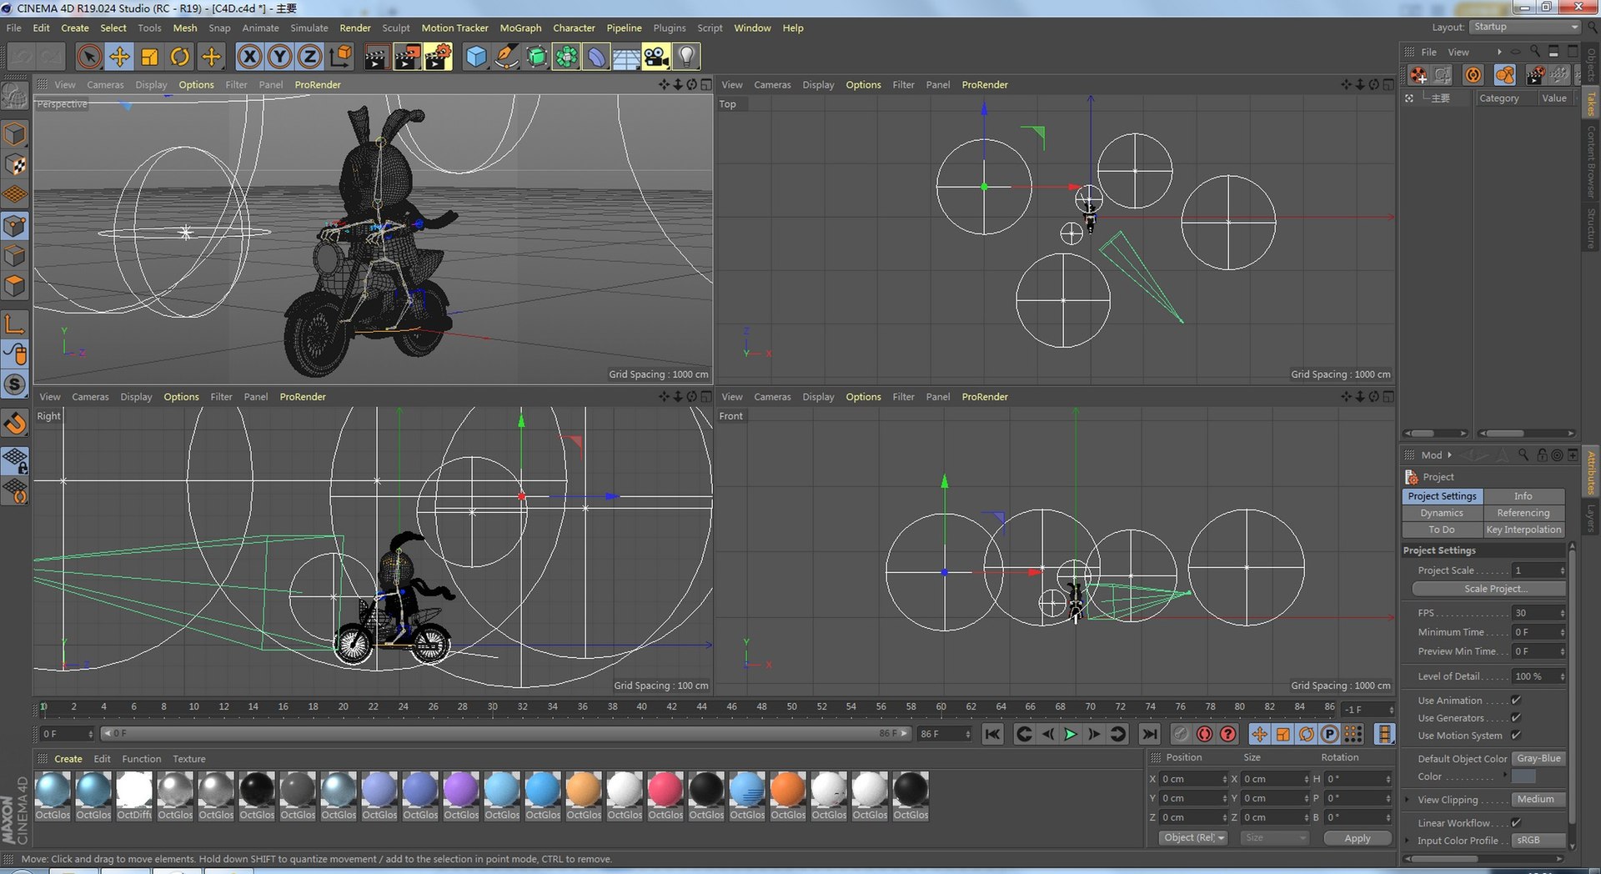This screenshot has width=1601, height=874.
Task: Select the Live Selection arrow tool
Action: tap(89, 57)
